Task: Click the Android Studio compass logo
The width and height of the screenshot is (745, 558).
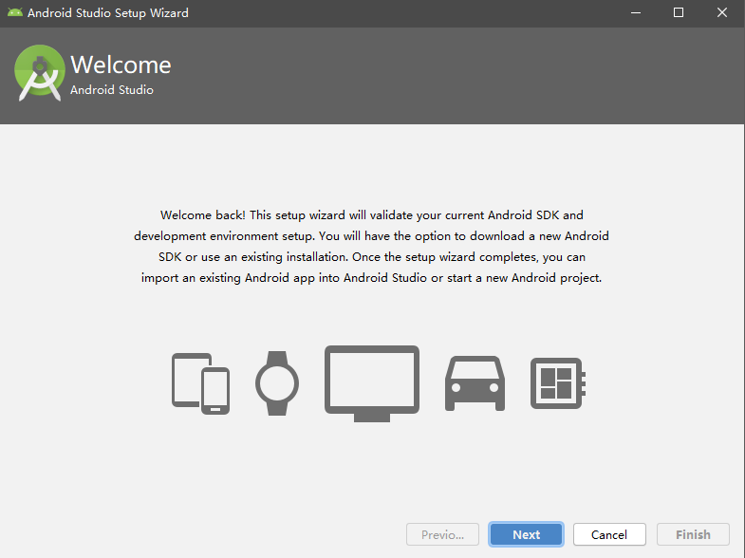Action: pos(40,73)
